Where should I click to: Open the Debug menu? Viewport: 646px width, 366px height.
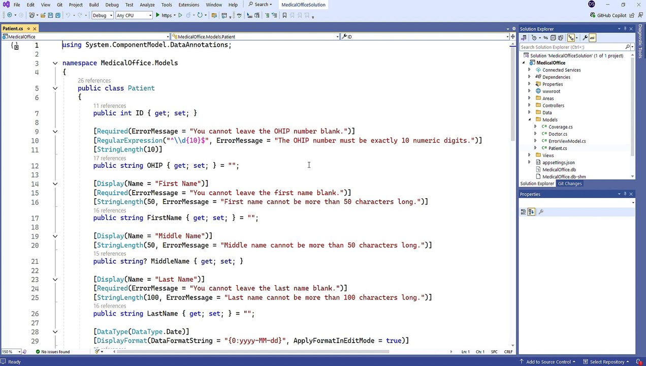click(x=112, y=5)
